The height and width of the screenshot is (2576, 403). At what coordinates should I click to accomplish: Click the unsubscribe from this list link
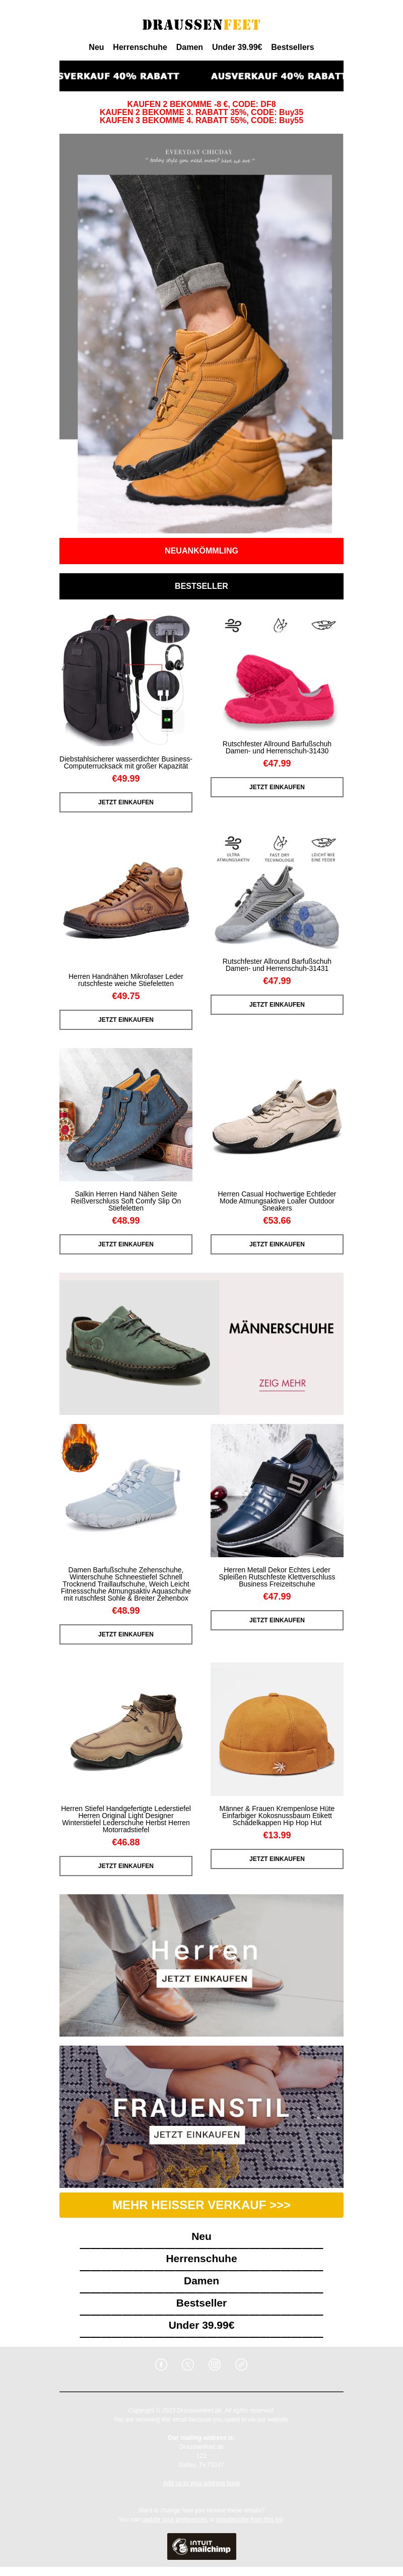pyautogui.click(x=251, y=2519)
